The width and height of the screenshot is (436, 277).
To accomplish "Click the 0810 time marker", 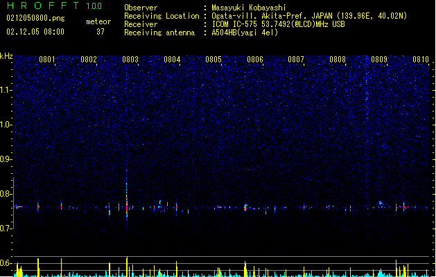I will 421,60.
